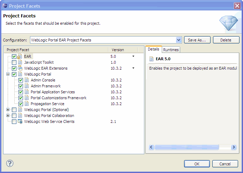Click the EAR 5.0 details document icon
Image resolution: width=243 pixels, height=173 pixels.
click(151, 59)
